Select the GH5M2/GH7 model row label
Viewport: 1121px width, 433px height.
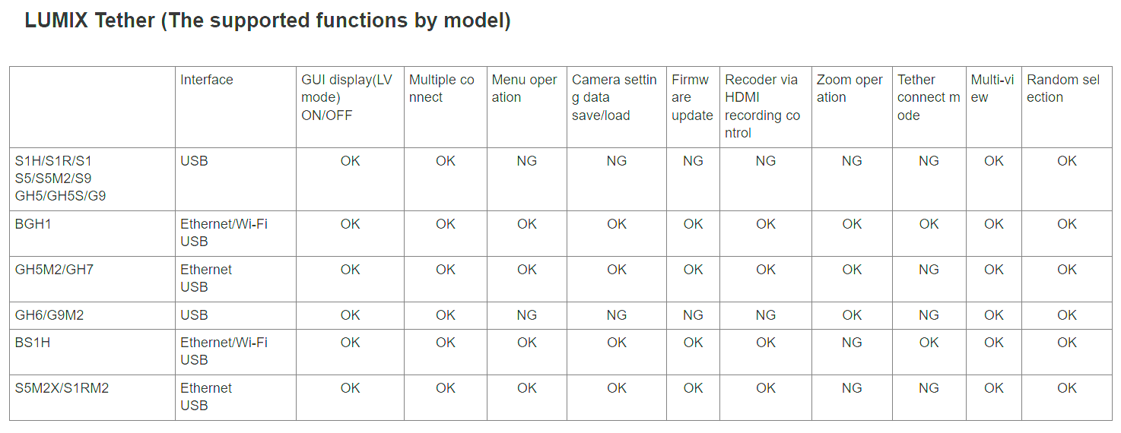tap(54, 270)
